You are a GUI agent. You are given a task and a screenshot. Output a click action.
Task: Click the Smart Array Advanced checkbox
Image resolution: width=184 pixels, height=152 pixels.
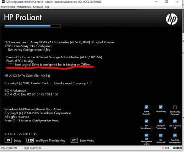(175, 107)
